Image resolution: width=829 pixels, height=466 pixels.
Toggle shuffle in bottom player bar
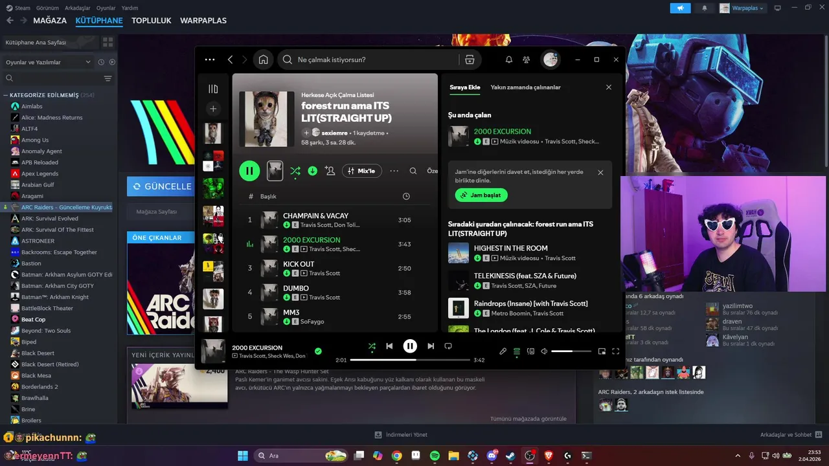tap(372, 346)
